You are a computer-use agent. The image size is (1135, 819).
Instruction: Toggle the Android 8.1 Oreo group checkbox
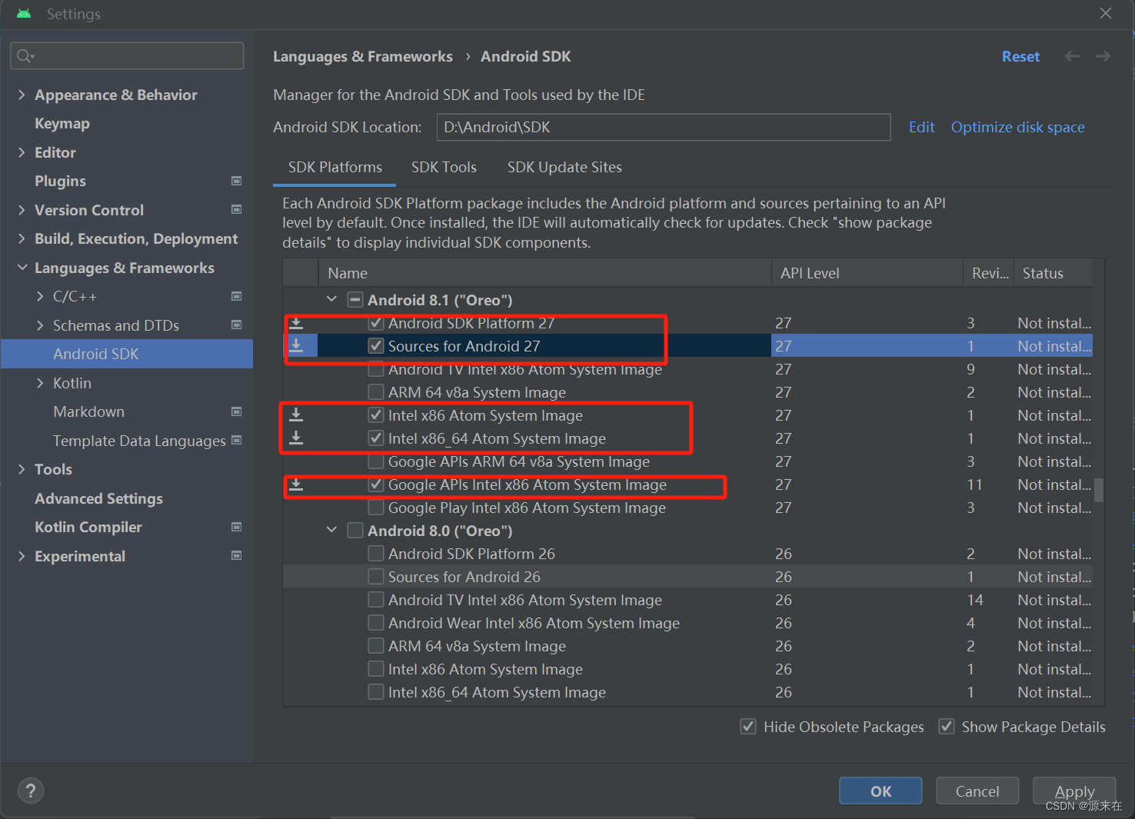(355, 300)
